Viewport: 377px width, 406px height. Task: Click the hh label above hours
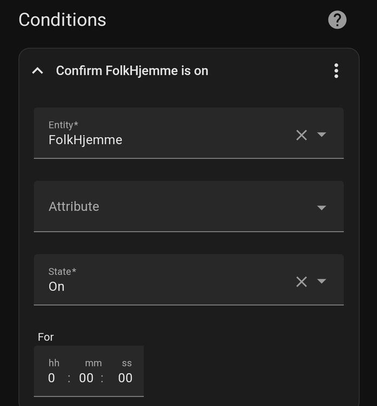(54, 363)
